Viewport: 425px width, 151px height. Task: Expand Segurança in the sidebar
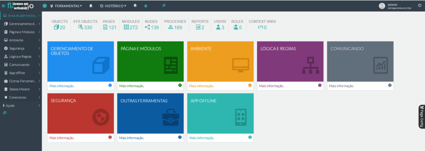(21, 48)
